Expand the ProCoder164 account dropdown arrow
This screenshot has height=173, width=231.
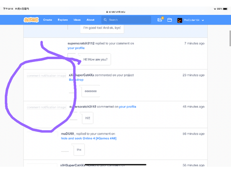203,20
